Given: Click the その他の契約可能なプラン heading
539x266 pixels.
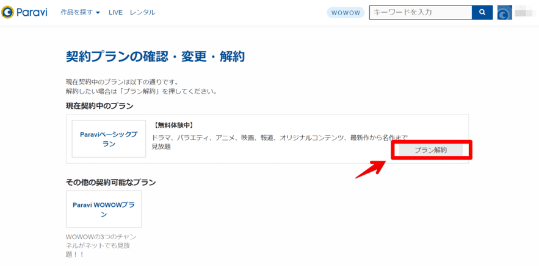Looking at the screenshot, I should pos(110,182).
